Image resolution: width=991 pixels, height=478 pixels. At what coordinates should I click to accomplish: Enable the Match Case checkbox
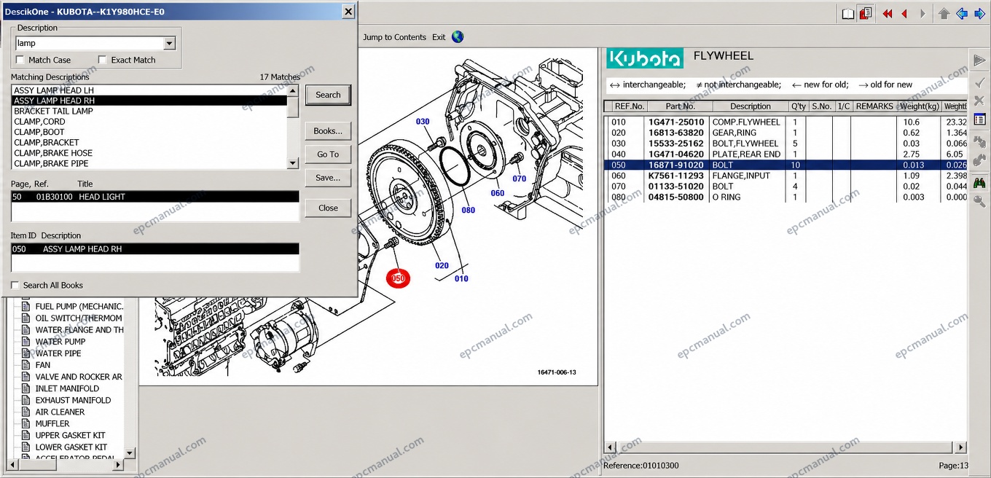(x=20, y=60)
